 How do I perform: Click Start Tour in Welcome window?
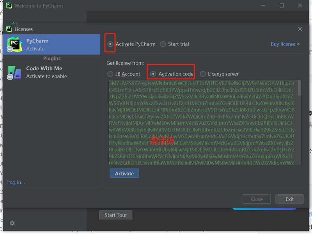[115, 215]
